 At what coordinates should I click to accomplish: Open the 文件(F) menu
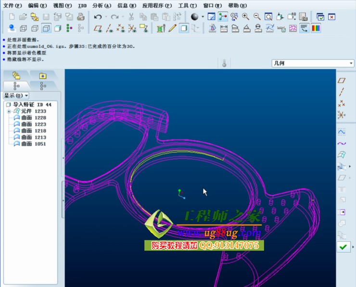13,5
